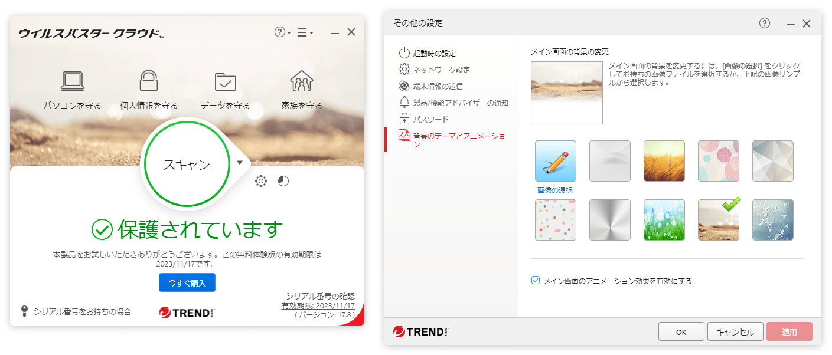Open the 家族を守る house icon
This screenshot has height=355, width=832.
(302, 81)
